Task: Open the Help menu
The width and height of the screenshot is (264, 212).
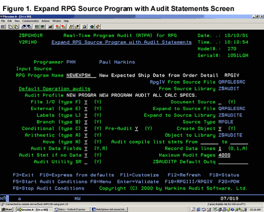Action: pyautogui.click(x=66, y=21)
